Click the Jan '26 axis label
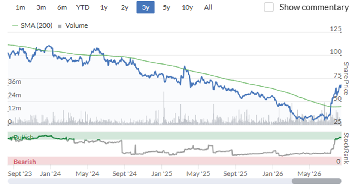 point(273,174)
